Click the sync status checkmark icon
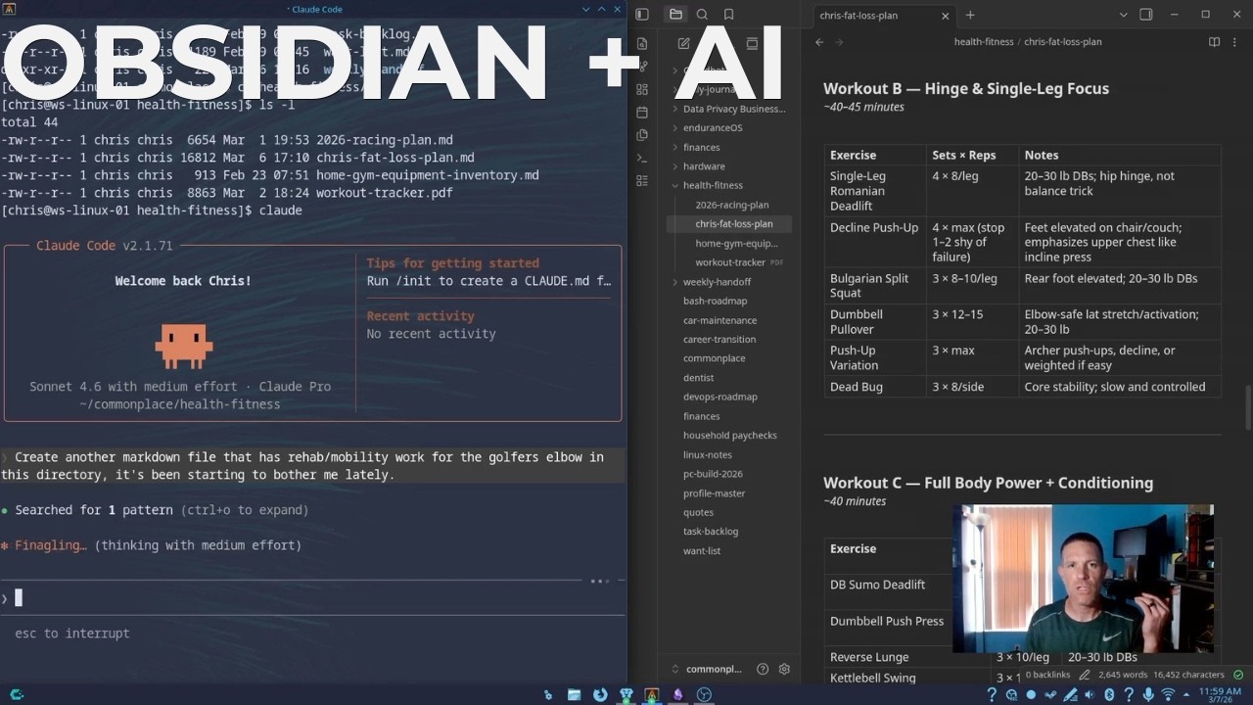This screenshot has width=1253, height=705. (1236, 675)
